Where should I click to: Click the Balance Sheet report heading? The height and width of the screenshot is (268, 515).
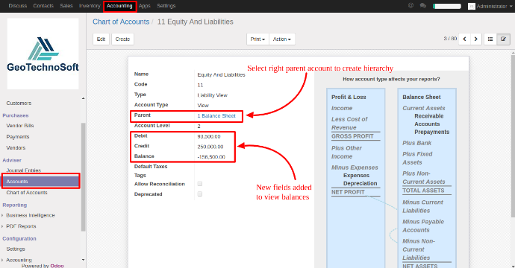[x=422, y=97]
